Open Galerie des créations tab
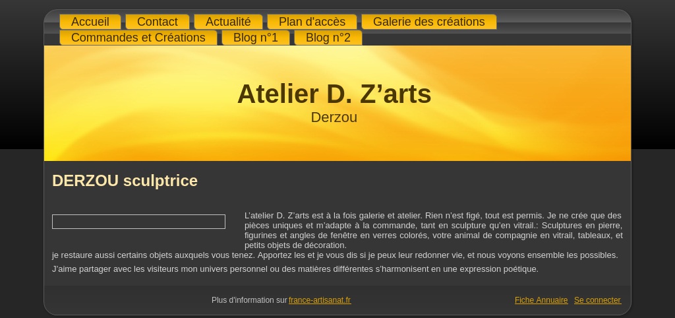This screenshot has width=675, height=318. 428,22
